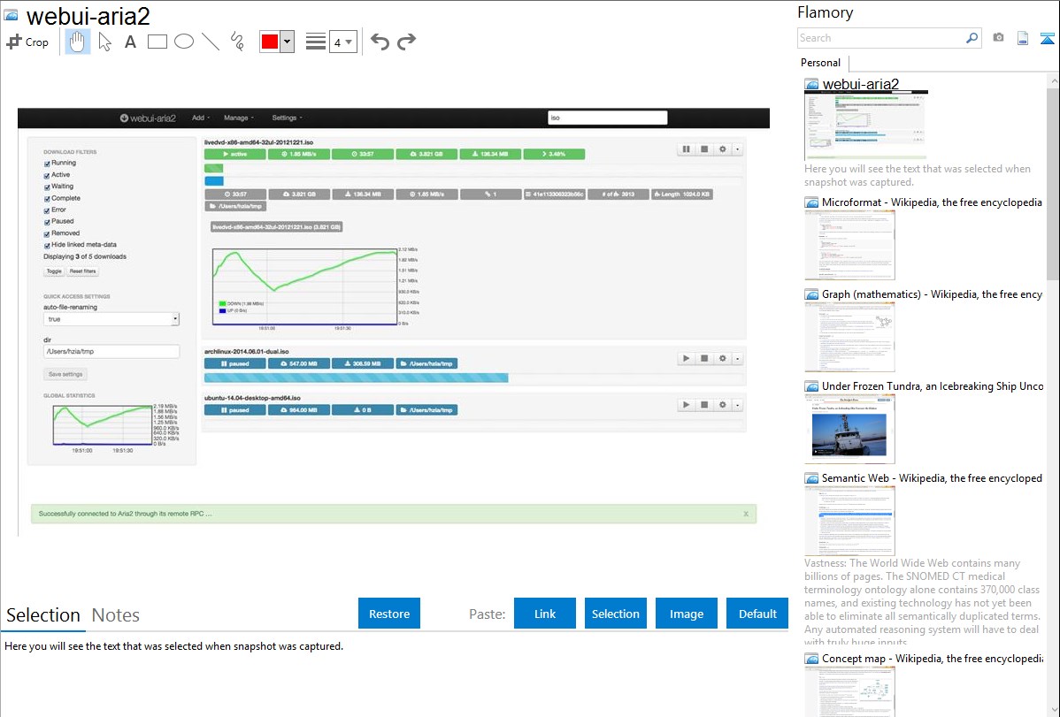Screen dimensions: 1060x717
Task: Stop the livedvd-x86 download
Action: pos(704,149)
